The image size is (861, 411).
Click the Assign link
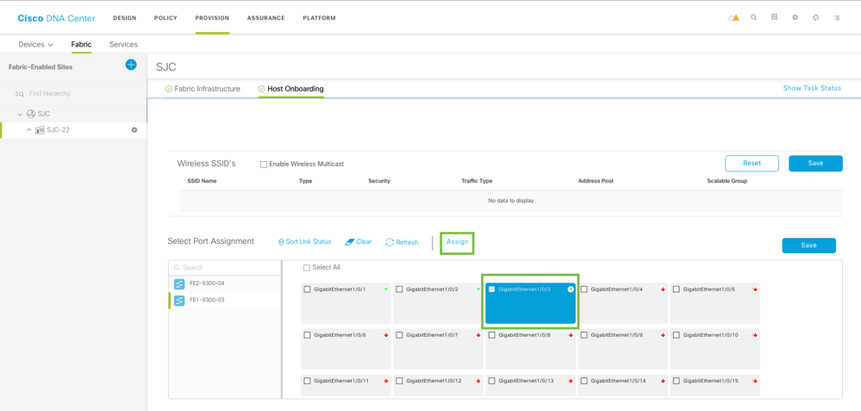(x=457, y=242)
